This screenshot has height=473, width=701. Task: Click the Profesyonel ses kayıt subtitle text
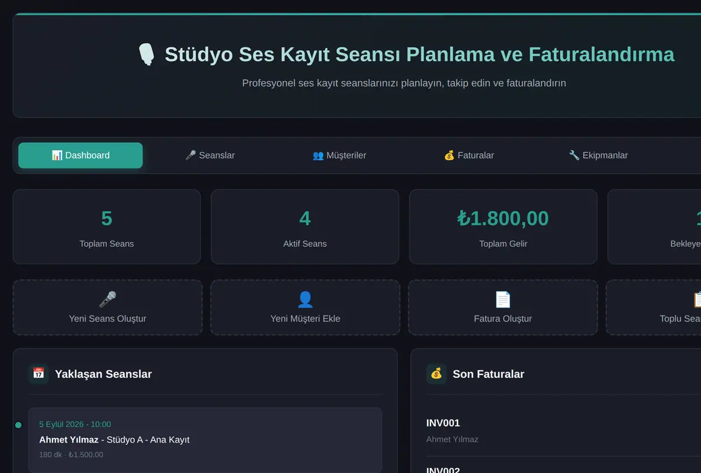coord(404,83)
